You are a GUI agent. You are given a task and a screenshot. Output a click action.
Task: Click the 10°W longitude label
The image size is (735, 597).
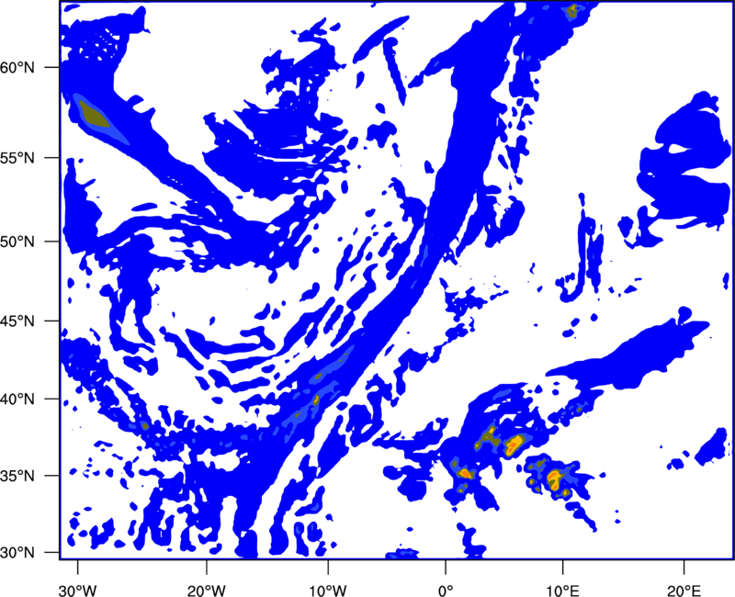(x=328, y=591)
